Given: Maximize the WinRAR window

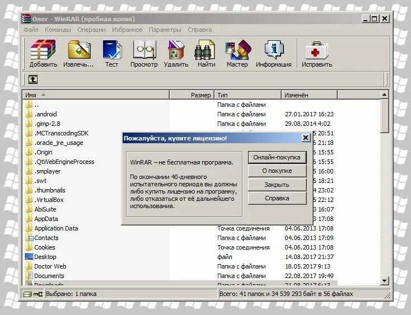Looking at the screenshot, I should click(x=375, y=18).
